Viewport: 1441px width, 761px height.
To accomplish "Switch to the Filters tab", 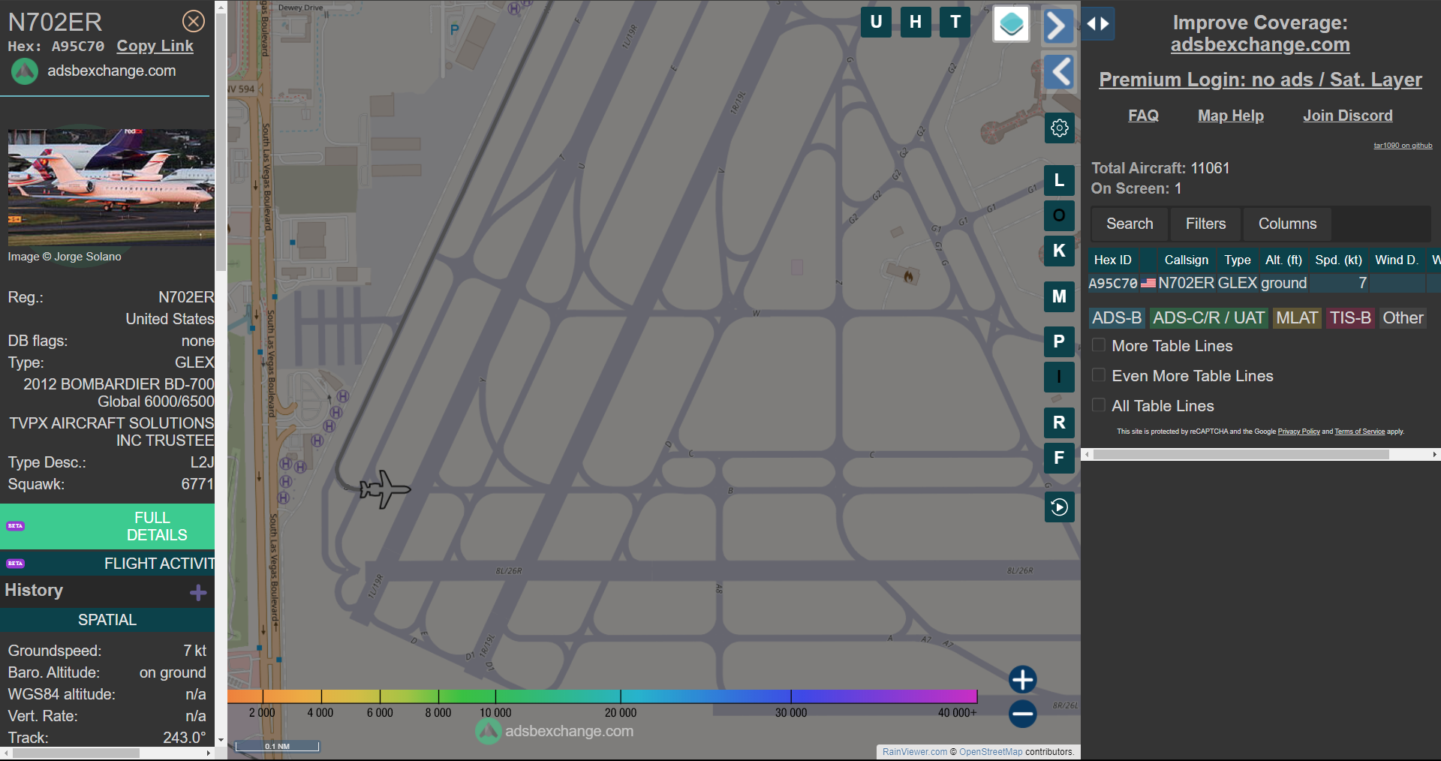I will click(1205, 224).
